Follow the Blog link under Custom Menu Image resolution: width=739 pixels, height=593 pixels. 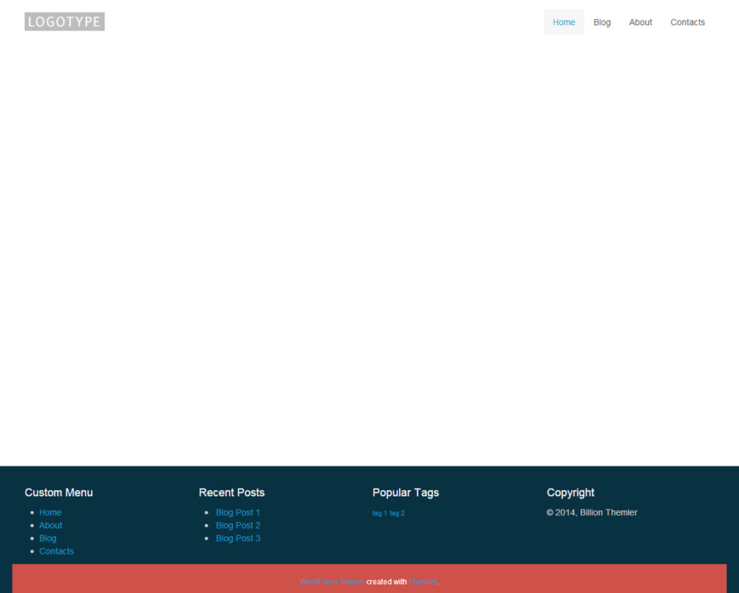tap(48, 538)
